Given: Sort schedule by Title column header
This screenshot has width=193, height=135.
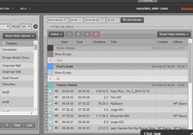Looking at the screenshot, I should click(133, 42).
